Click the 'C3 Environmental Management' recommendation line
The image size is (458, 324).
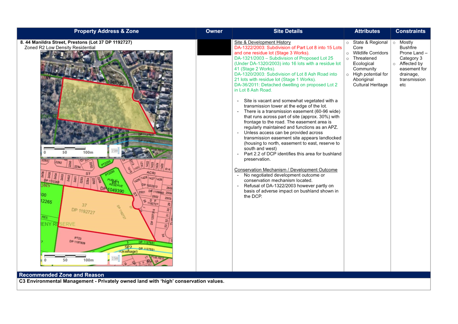[x=122, y=281]
